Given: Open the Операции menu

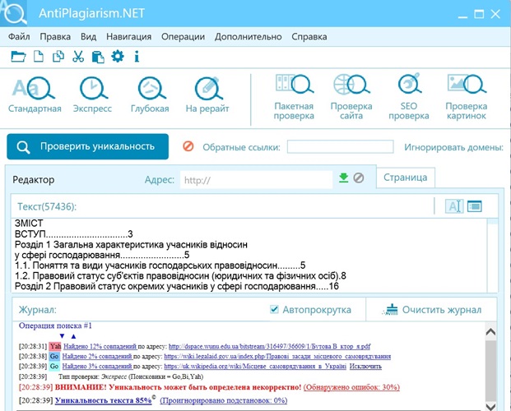Looking at the screenshot, I should tap(183, 36).
